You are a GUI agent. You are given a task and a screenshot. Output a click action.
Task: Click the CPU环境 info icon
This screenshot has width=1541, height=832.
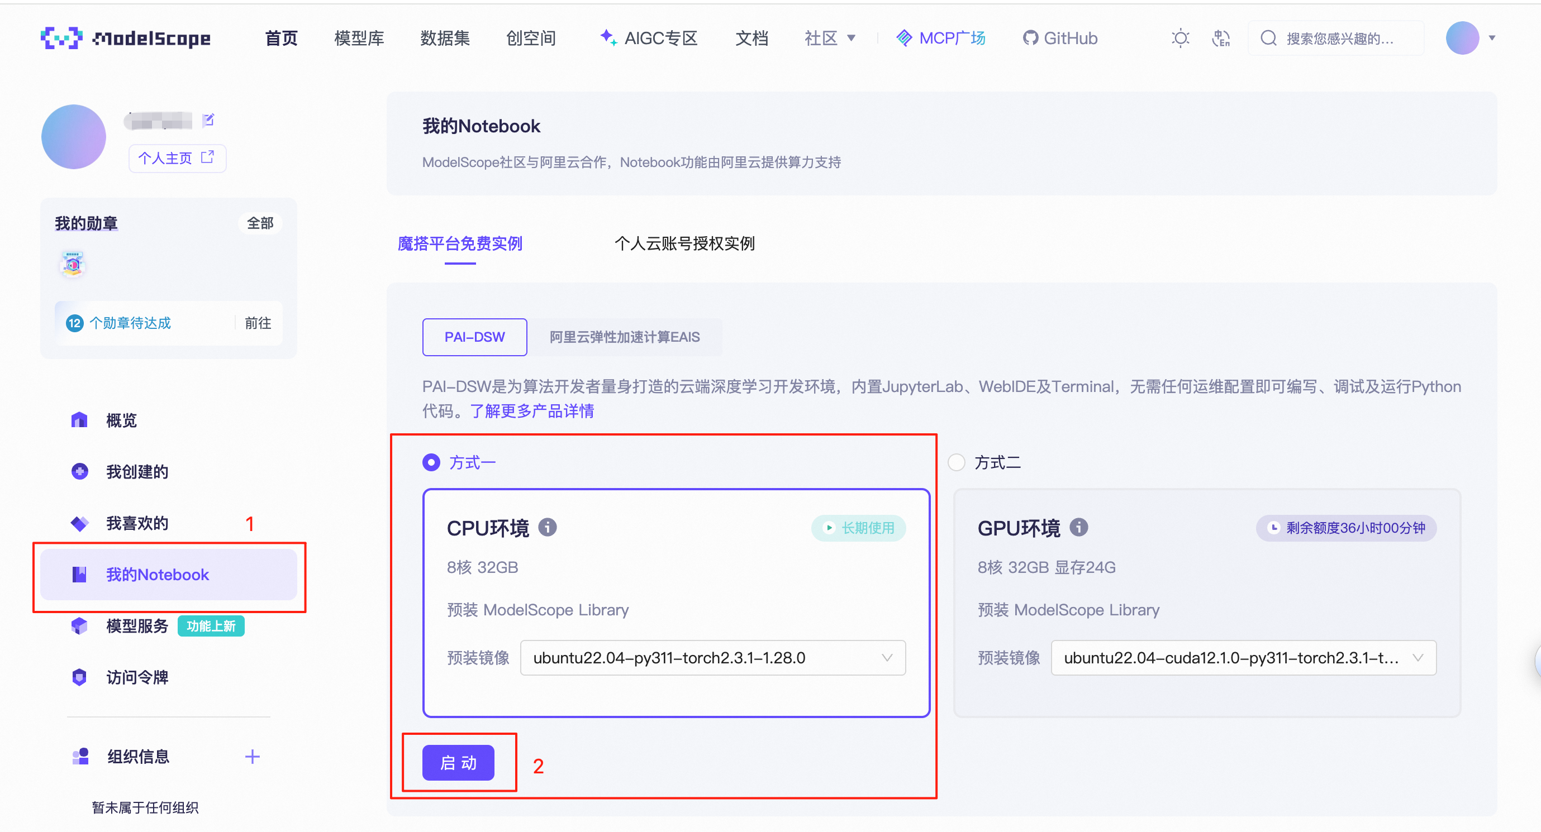pyautogui.click(x=549, y=528)
